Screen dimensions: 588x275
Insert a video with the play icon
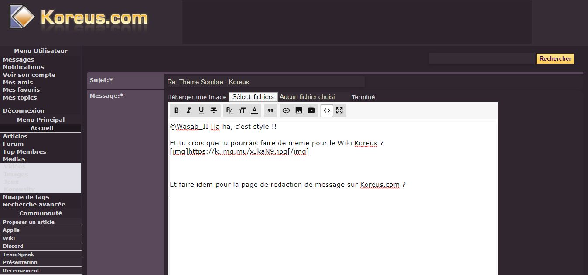coord(311,110)
